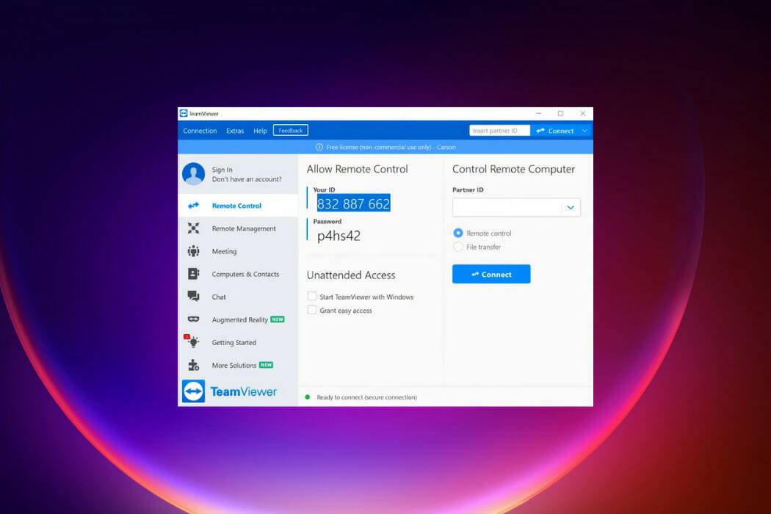
Task: Open the dropdown next to top Connect
Action: tap(584, 131)
